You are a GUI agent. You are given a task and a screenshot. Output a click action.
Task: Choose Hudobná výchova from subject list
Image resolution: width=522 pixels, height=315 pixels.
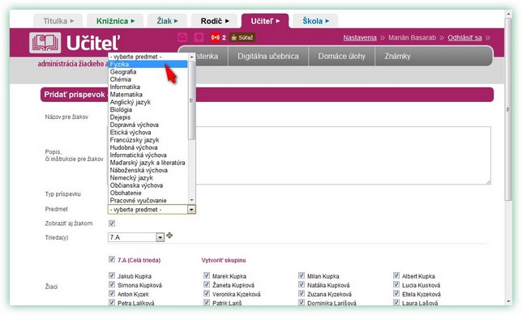click(148, 147)
